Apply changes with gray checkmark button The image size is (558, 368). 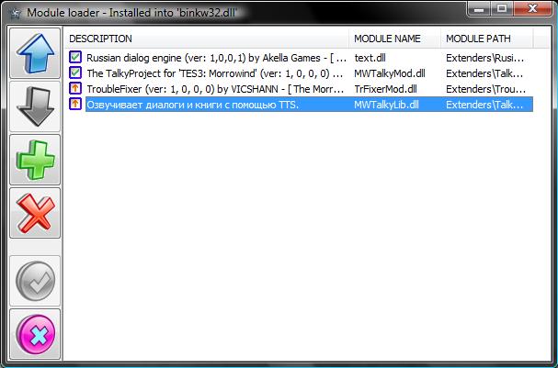[35, 281]
